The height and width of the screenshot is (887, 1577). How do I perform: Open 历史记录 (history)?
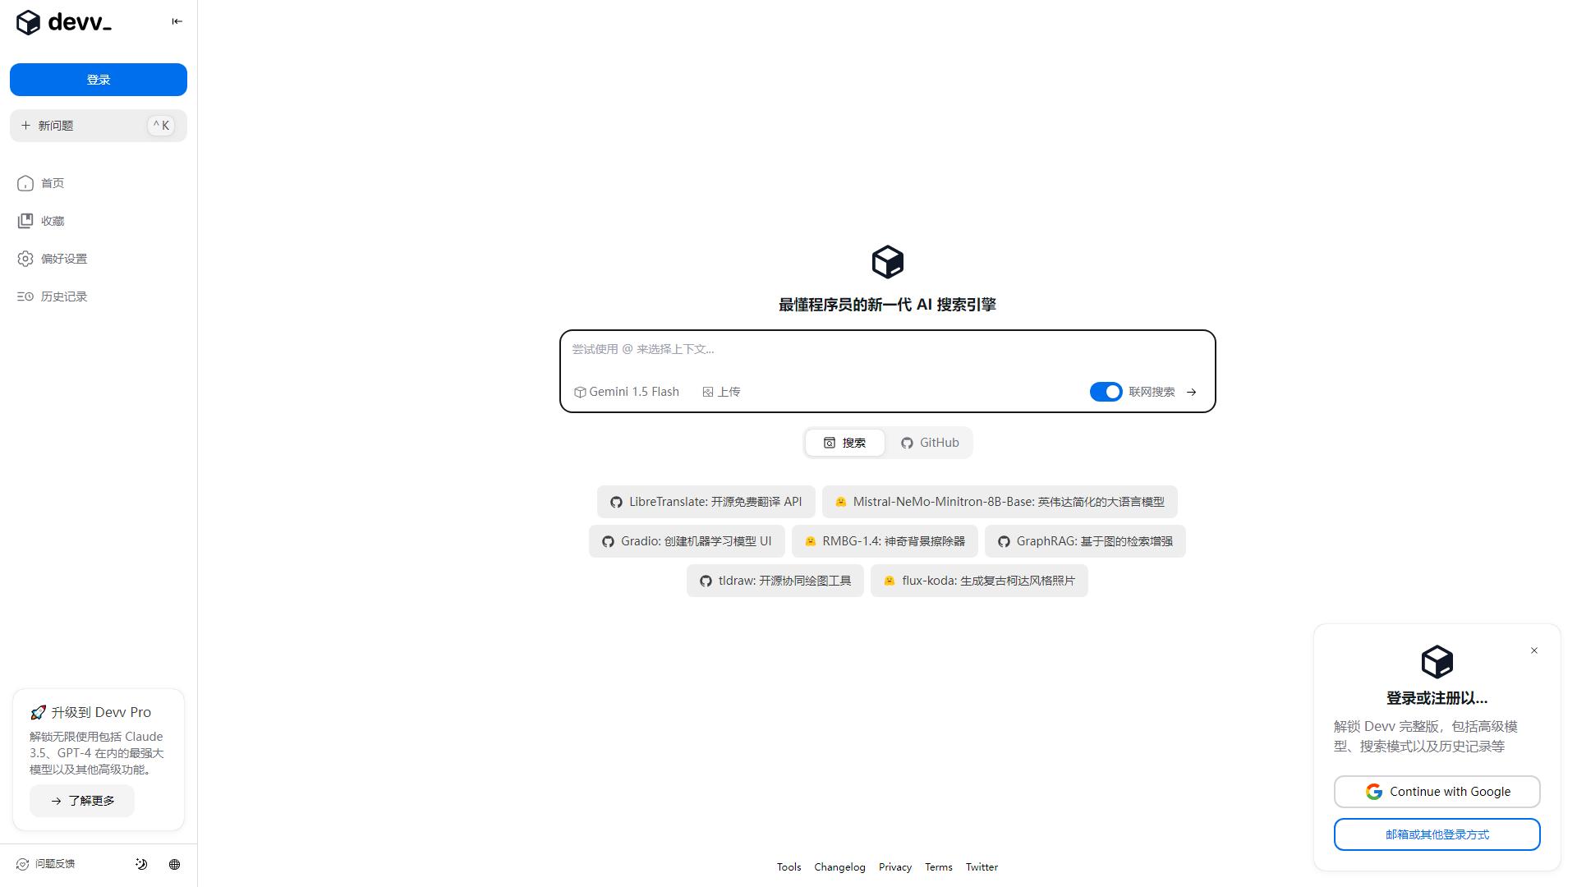[63, 296]
